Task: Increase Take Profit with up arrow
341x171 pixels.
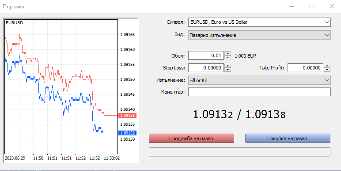Action: pyautogui.click(x=327, y=66)
